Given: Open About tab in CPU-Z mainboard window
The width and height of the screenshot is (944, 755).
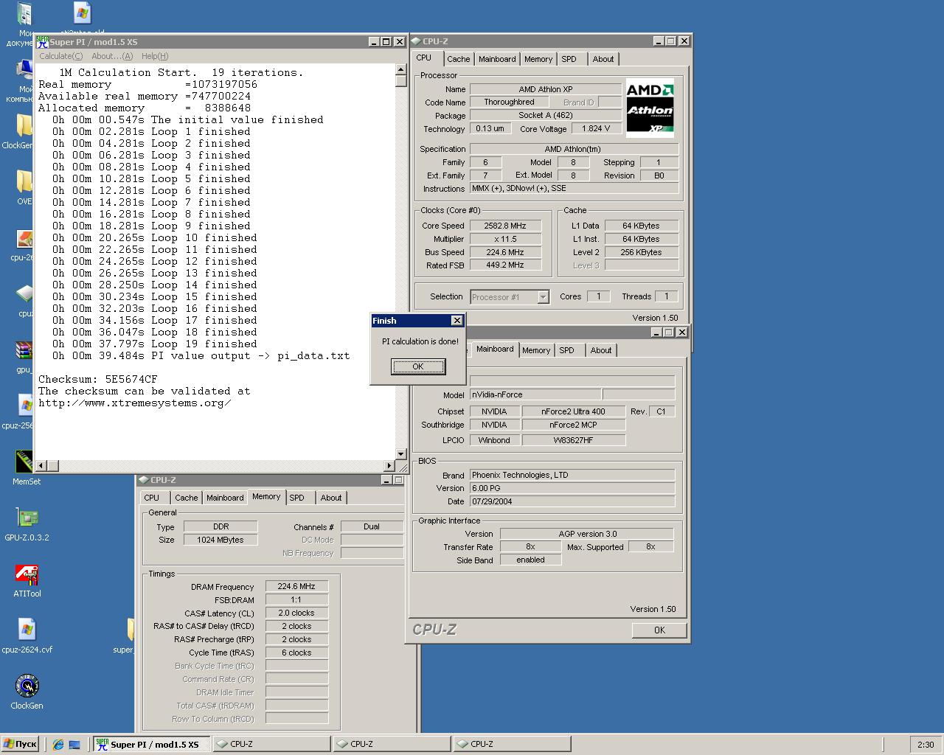Looking at the screenshot, I should [x=601, y=350].
